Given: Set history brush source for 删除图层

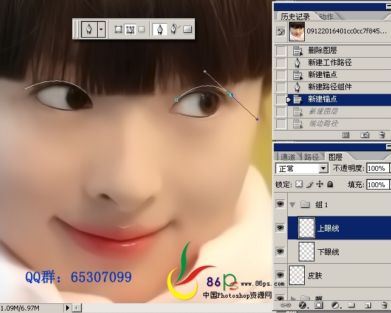Looking at the screenshot, I should (281, 51).
